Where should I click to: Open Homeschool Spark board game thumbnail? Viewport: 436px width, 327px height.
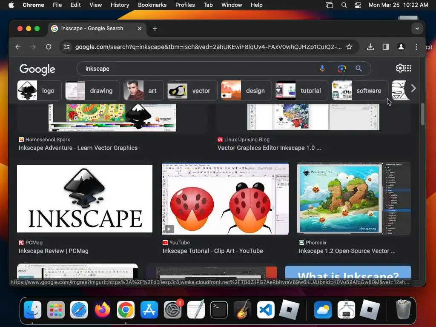coord(112,118)
